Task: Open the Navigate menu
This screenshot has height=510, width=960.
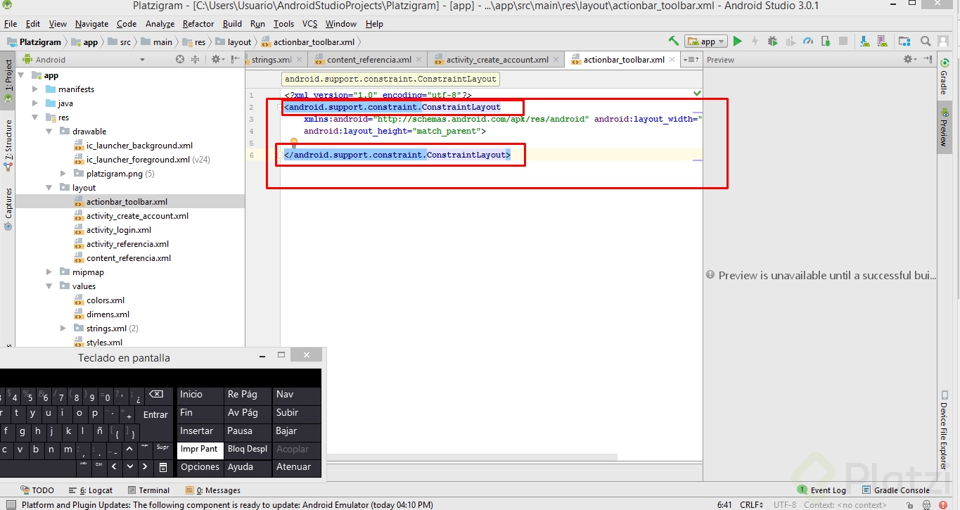Action: tap(92, 24)
